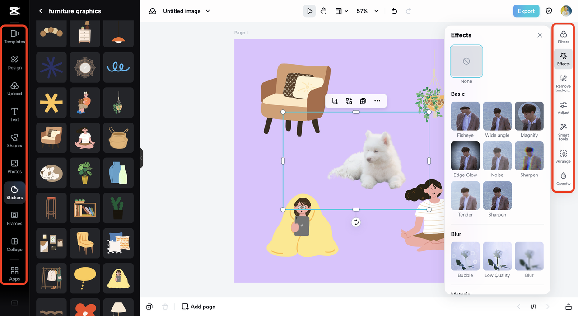Open the Adjust panel
This screenshot has height=316, width=578.
pyautogui.click(x=563, y=108)
